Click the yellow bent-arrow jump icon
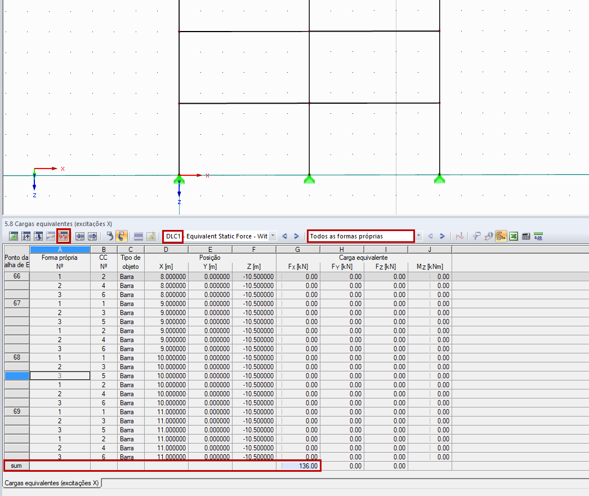This screenshot has width=589, height=496. point(122,236)
